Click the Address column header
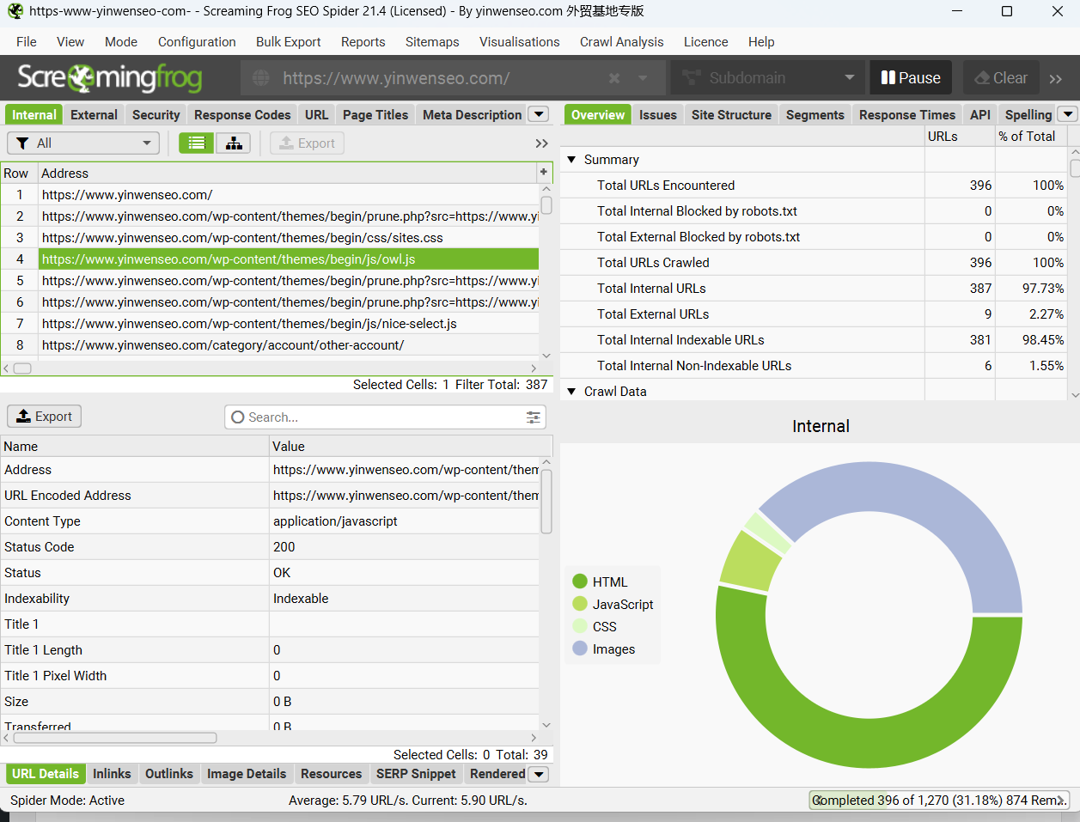The image size is (1080, 822). [288, 174]
